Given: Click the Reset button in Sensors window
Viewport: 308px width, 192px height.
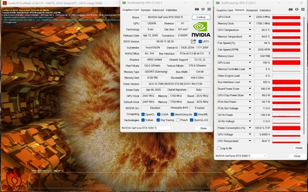Looking at the screenshot, I should coord(299,148).
